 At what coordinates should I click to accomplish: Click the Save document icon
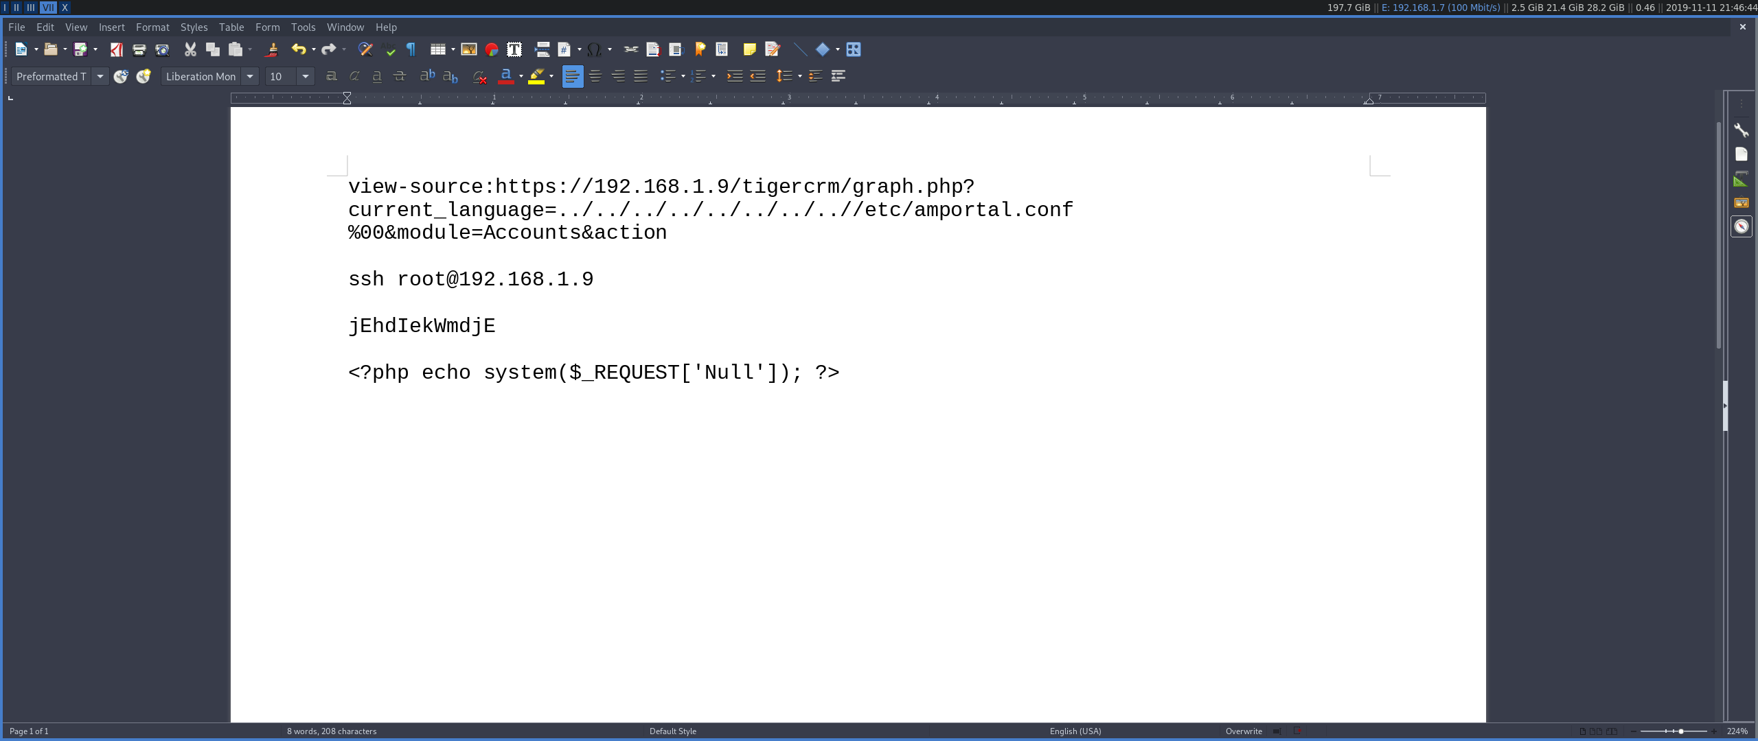tap(80, 49)
